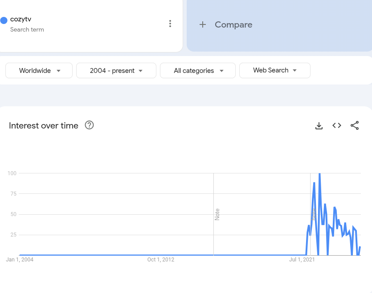
Task: Click the plus icon next to Compare
Action: [203, 24]
